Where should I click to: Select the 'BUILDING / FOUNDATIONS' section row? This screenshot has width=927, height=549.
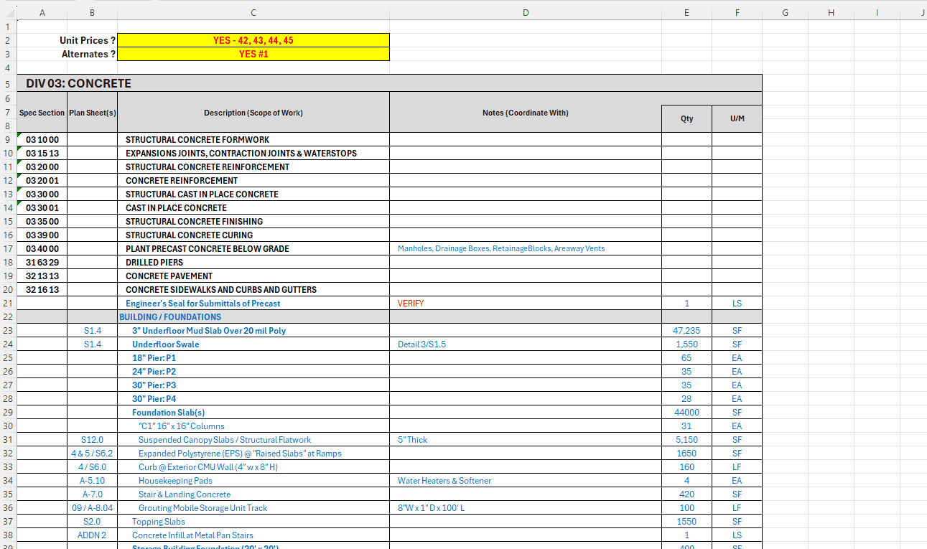click(x=388, y=316)
